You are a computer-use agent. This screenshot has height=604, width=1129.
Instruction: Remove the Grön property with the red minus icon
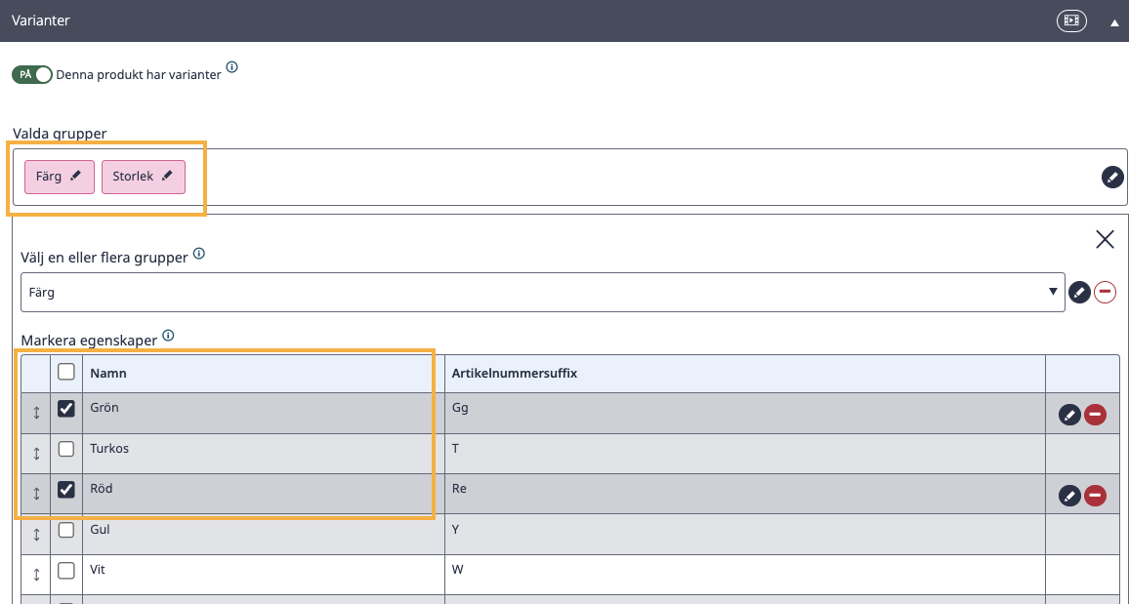point(1095,414)
